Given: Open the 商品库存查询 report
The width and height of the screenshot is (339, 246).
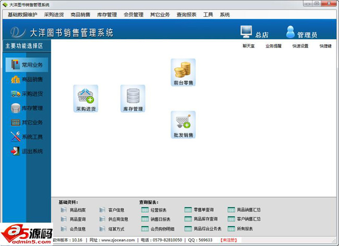Looking at the screenshot, I should [x=201, y=219].
